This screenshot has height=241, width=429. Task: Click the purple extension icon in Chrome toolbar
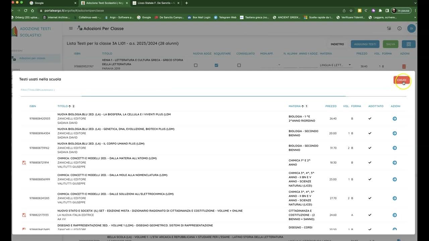[x=373, y=10]
